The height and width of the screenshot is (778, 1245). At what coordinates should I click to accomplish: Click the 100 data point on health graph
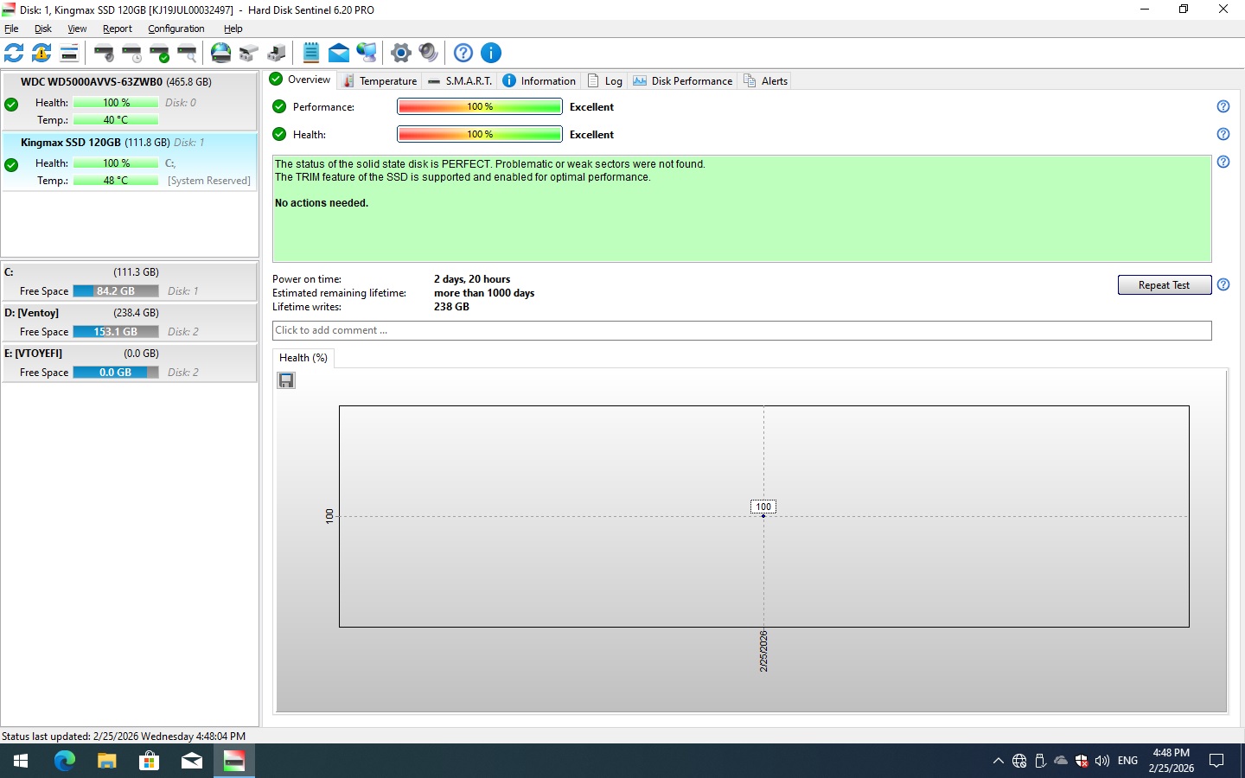click(763, 515)
